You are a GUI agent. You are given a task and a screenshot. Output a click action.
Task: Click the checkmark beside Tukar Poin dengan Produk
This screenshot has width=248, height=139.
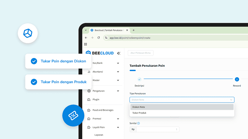coord(34,82)
